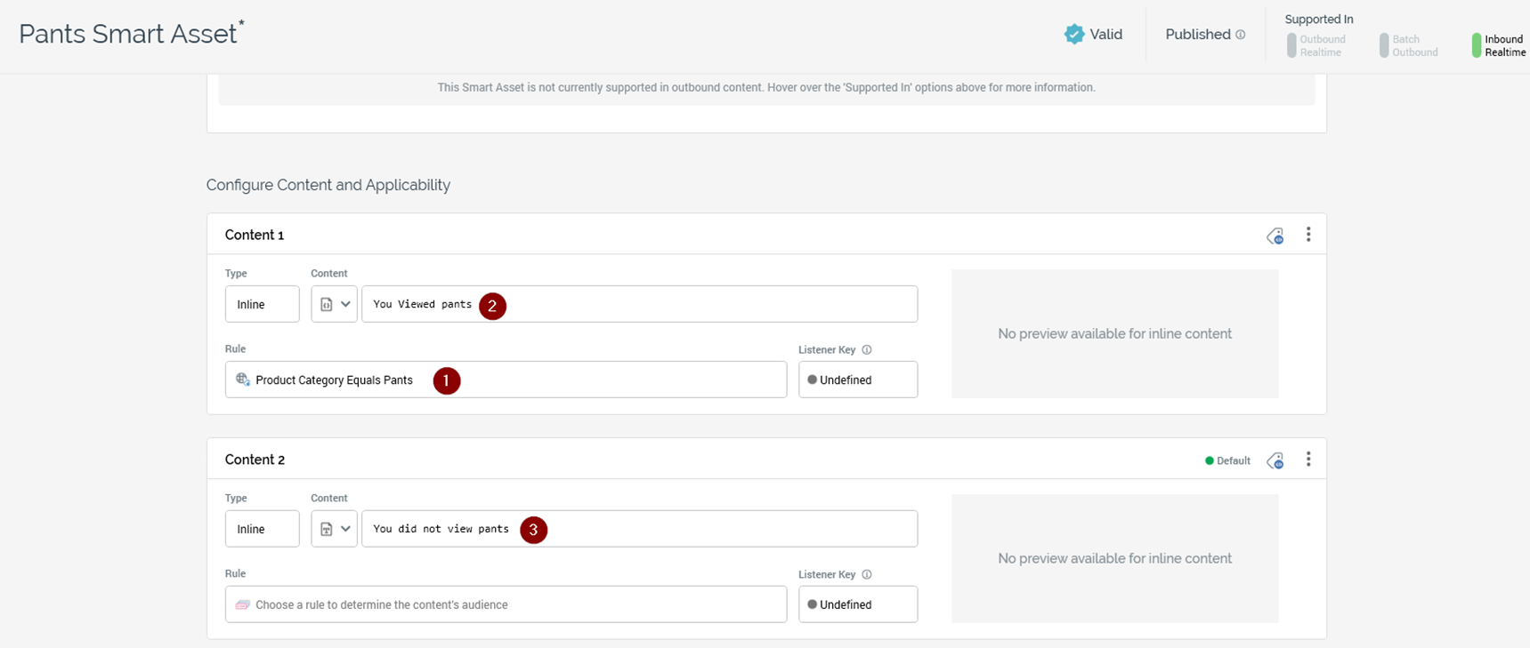
Task: Open the Inline type selector in Content 1
Action: click(x=262, y=304)
